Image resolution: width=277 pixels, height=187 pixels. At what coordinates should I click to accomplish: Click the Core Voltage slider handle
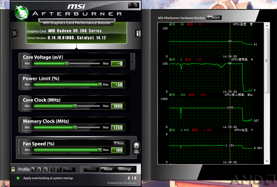pyautogui.click(x=66, y=63)
